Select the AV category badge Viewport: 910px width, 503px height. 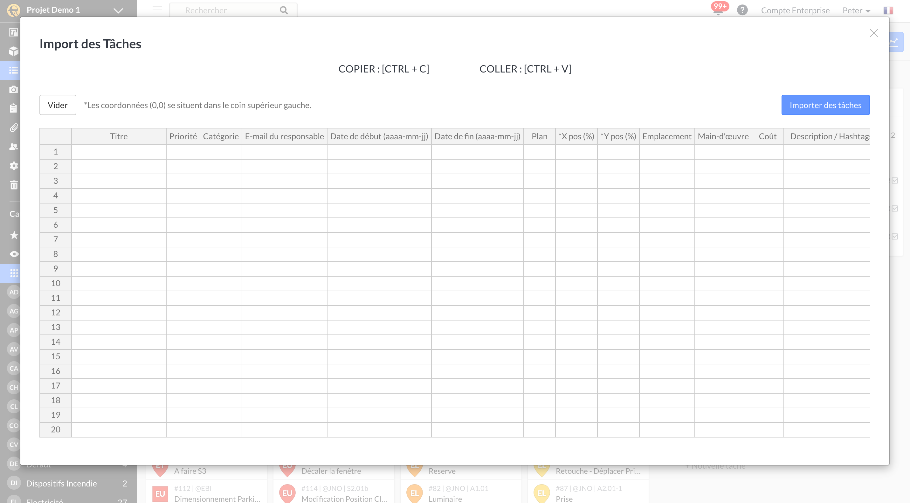(x=14, y=349)
